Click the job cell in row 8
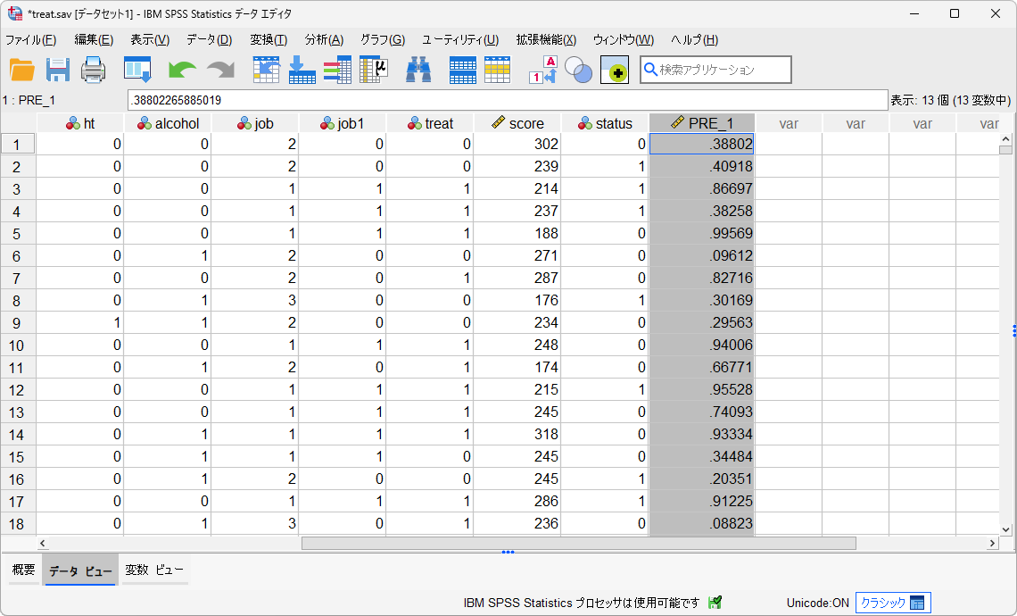The height and width of the screenshot is (616, 1017). tap(255, 301)
